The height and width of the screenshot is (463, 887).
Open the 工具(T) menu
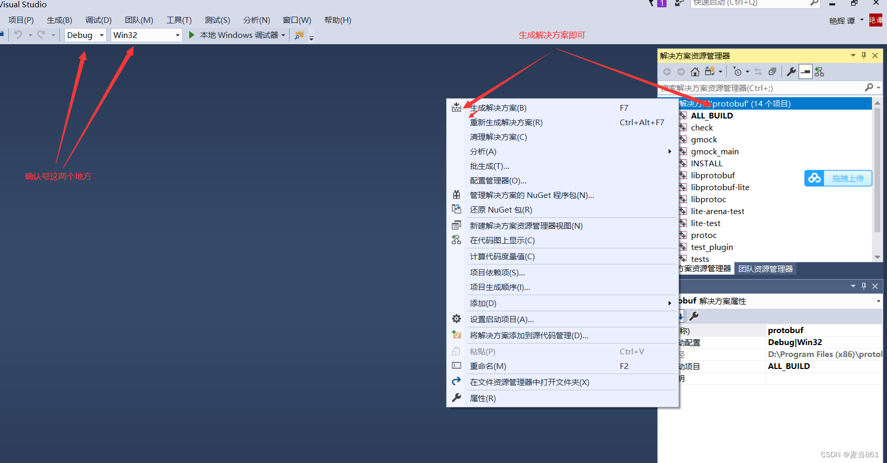coord(179,20)
